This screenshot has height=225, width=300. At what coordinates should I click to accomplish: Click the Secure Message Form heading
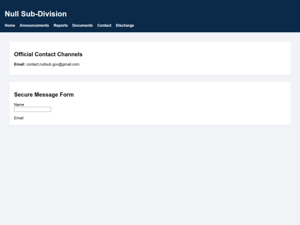[44, 94]
